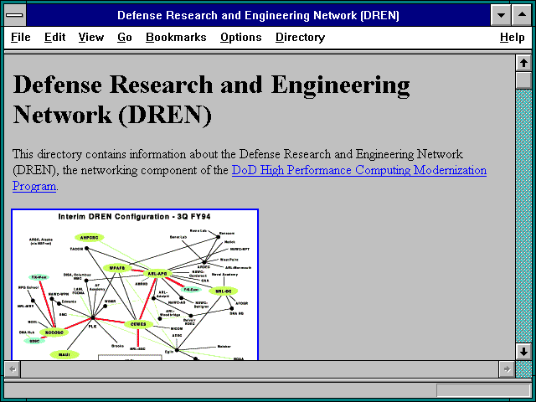Open the Interim DREN Configuration map image
The width and height of the screenshot is (536, 402).
(135, 285)
